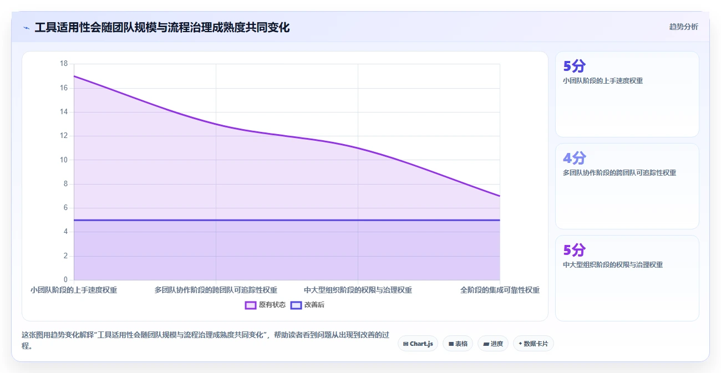The height and width of the screenshot is (373, 721).
Task: Select the 表格 tag
Action: coord(458,344)
